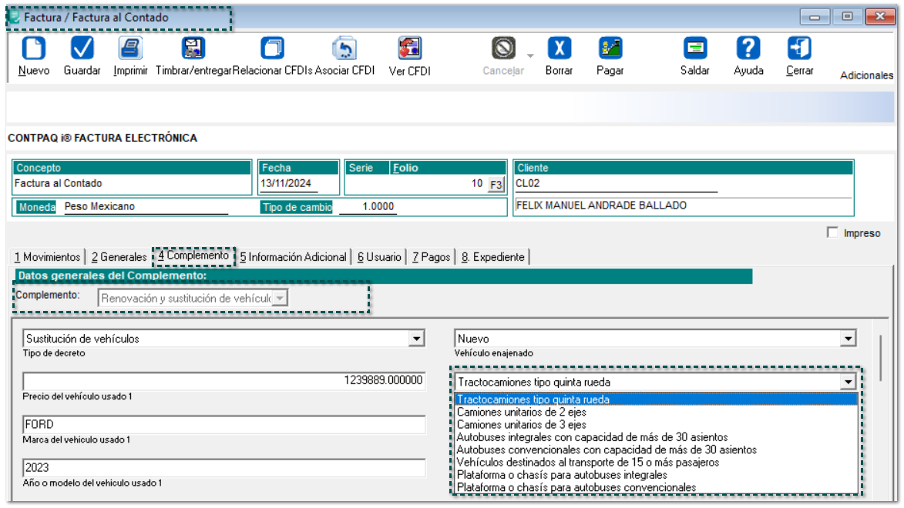The width and height of the screenshot is (904, 508).
Task: Open the Complemento dropdown
Action: pos(280,299)
